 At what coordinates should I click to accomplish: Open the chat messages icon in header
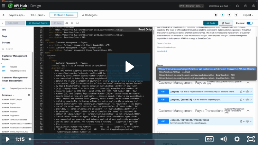(x=238, y=6)
